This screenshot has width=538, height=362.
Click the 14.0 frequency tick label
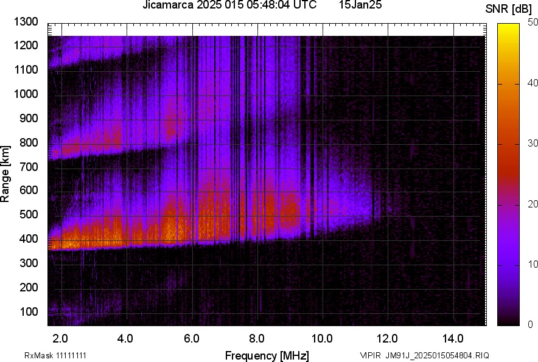tap(453, 338)
